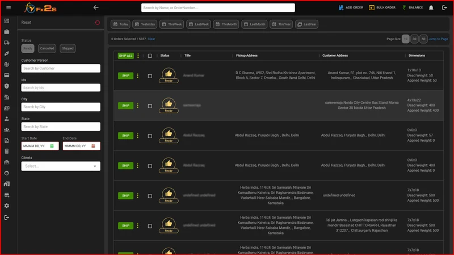Open End Date calendar icon

click(x=93, y=146)
